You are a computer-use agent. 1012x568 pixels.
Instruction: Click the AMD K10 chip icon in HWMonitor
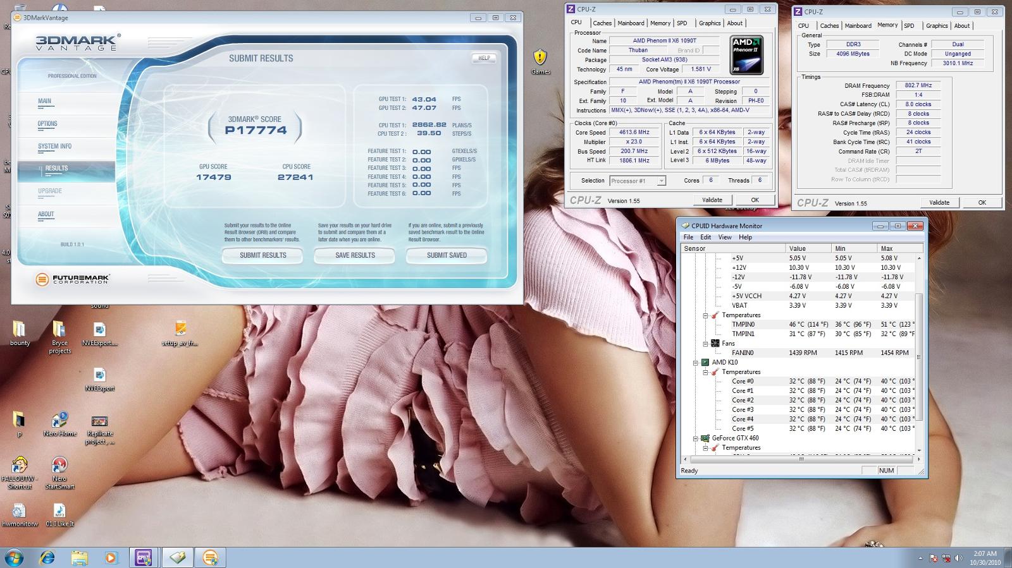click(x=705, y=362)
